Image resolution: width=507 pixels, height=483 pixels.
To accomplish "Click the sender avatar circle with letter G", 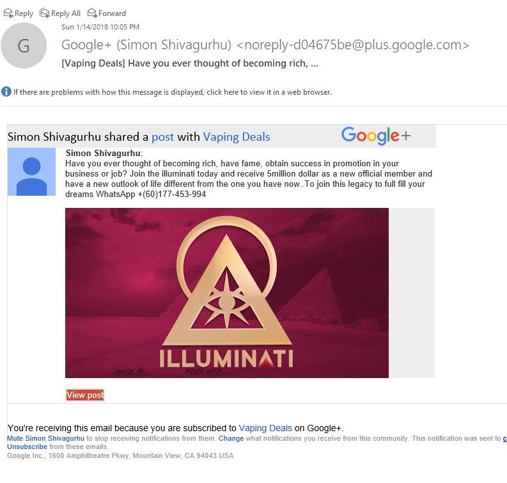I will coord(24,45).
